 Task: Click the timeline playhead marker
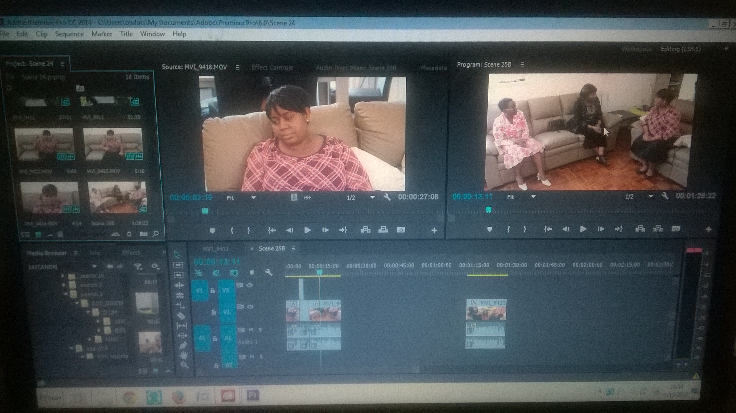coord(320,272)
